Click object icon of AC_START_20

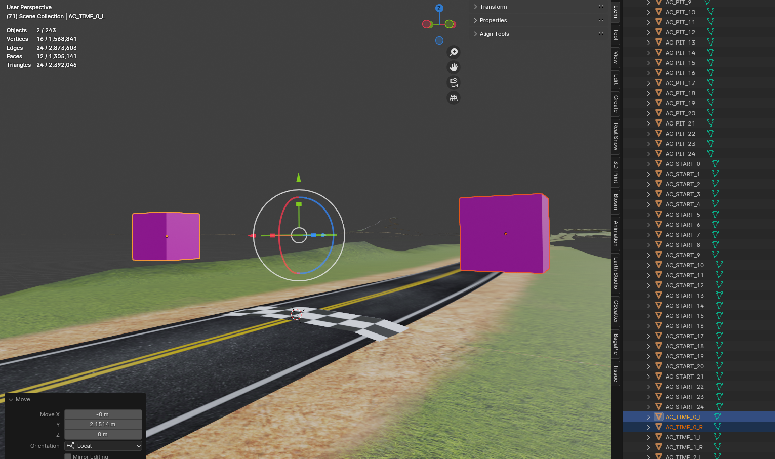click(659, 366)
